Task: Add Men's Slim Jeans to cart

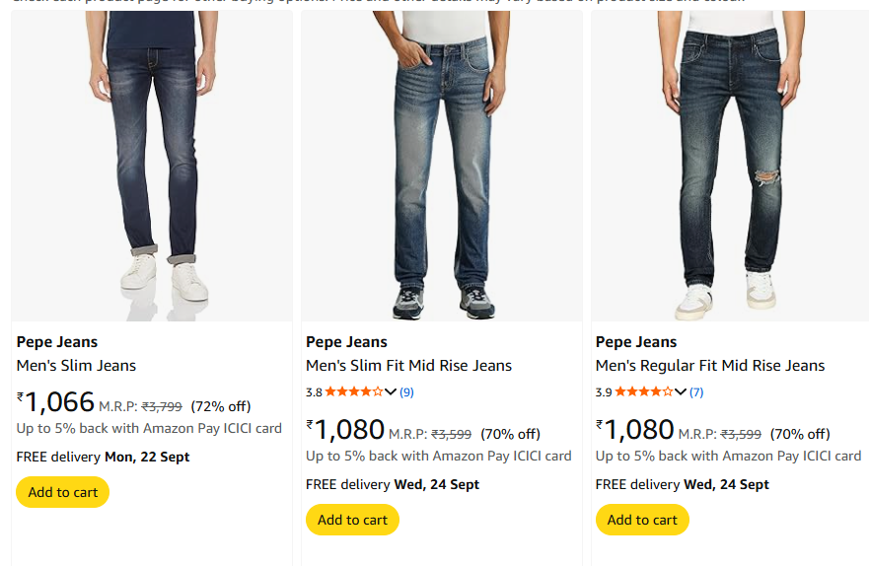Action: [x=63, y=492]
